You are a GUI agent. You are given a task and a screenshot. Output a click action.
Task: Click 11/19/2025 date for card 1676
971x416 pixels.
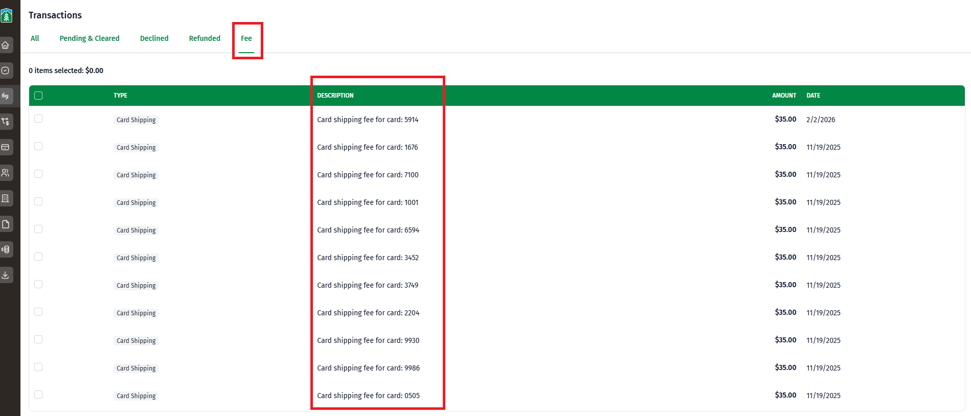click(823, 147)
